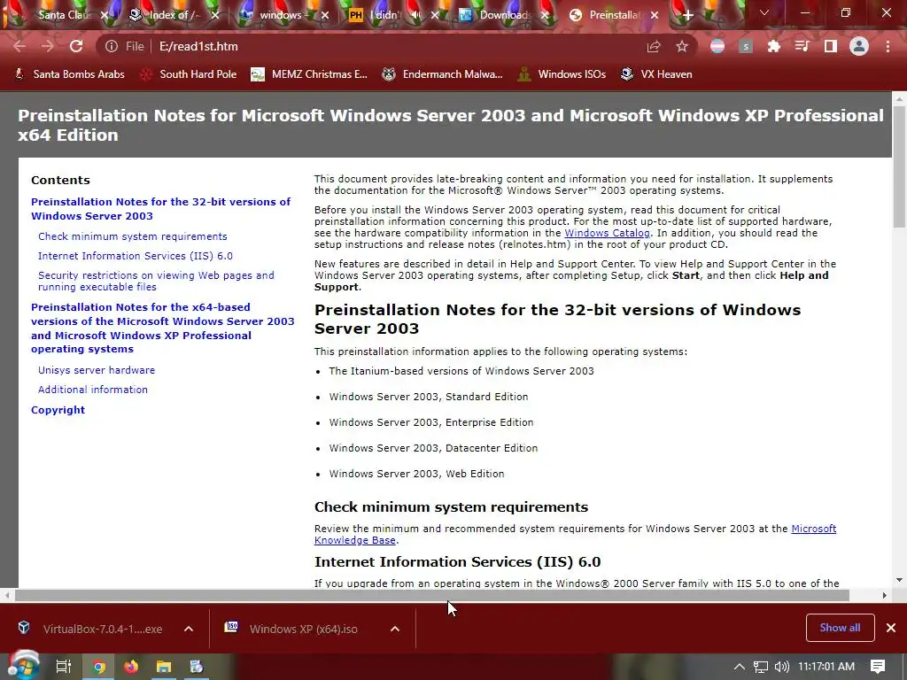Open Task View on the taskbar
Screen dimensions: 907x680
[63, 667]
